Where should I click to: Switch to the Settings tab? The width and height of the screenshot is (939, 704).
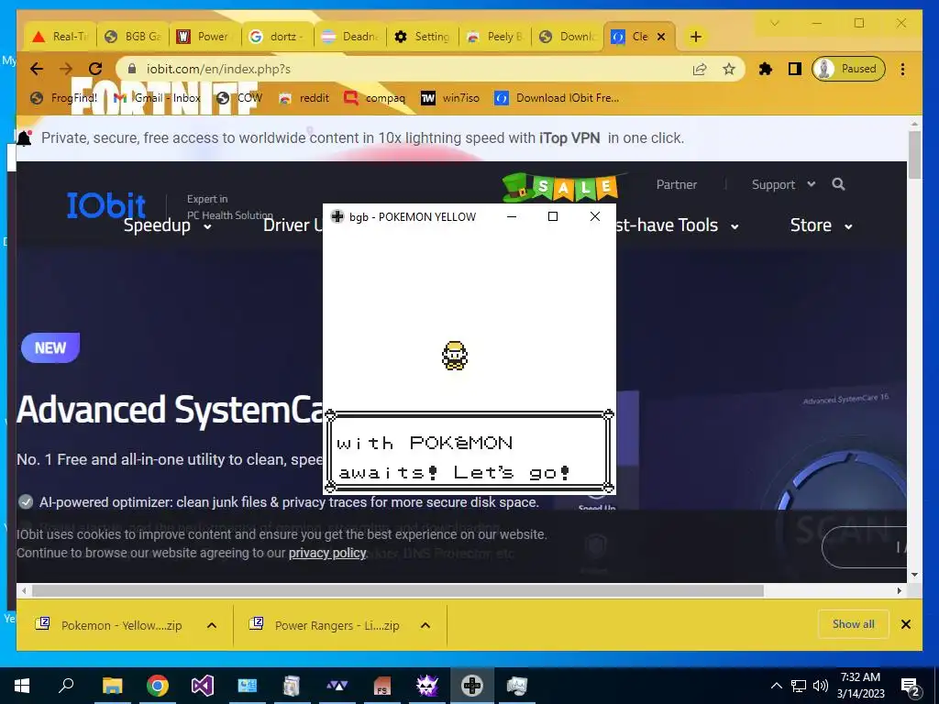click(x=423, y=37)
